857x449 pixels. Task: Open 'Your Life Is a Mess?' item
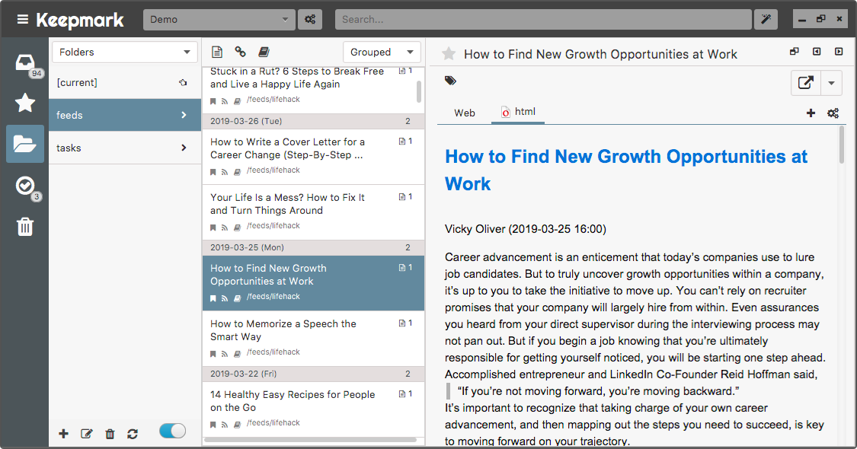point(313,212)
